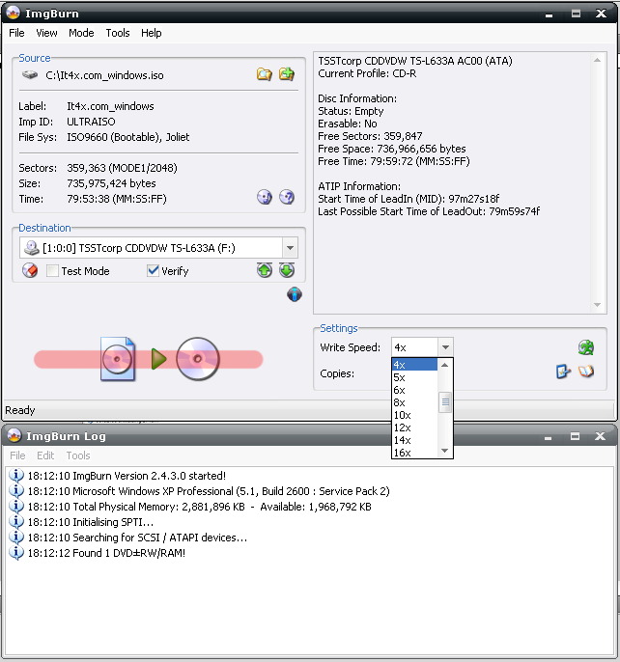Click the image file icon left of the Write arrow
The image size is (620, 662).
118,359
